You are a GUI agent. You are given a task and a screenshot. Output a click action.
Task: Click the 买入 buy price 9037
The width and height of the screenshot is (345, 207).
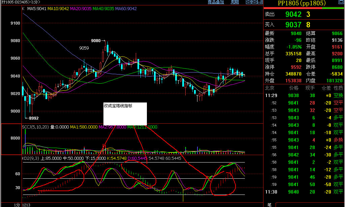(293, 25)
